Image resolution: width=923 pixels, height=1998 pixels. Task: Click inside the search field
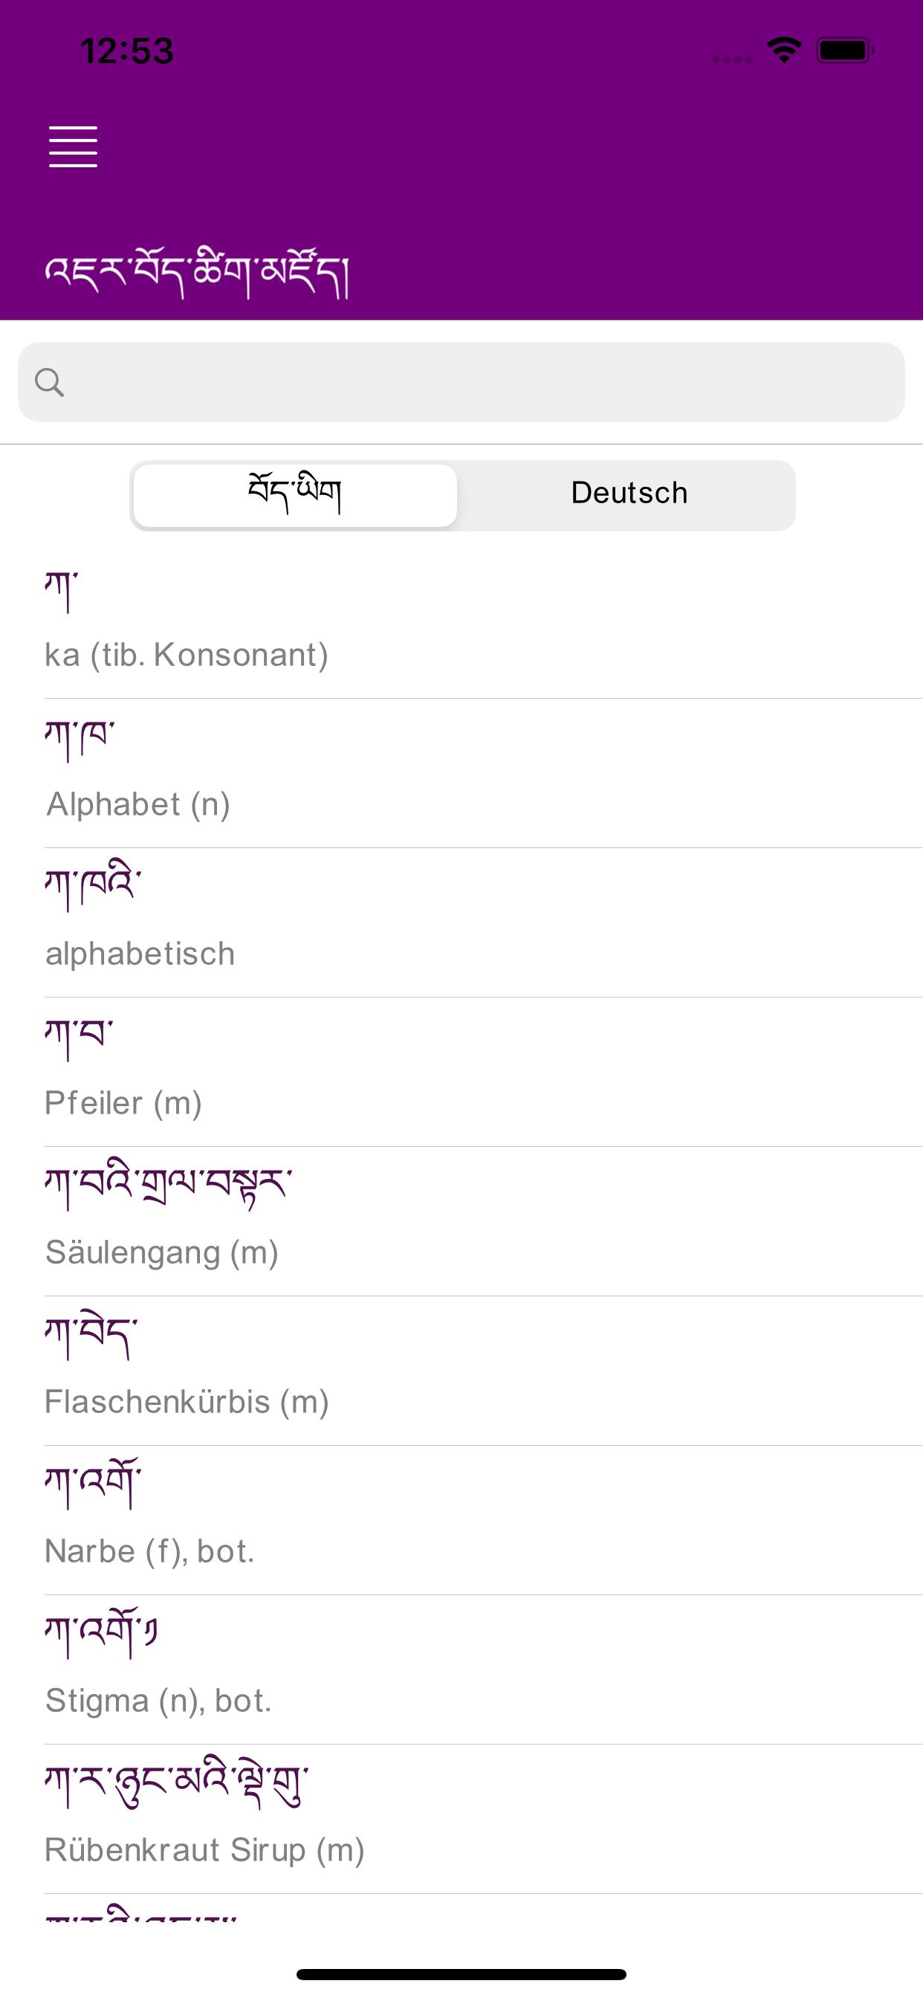tap(481, 382)
